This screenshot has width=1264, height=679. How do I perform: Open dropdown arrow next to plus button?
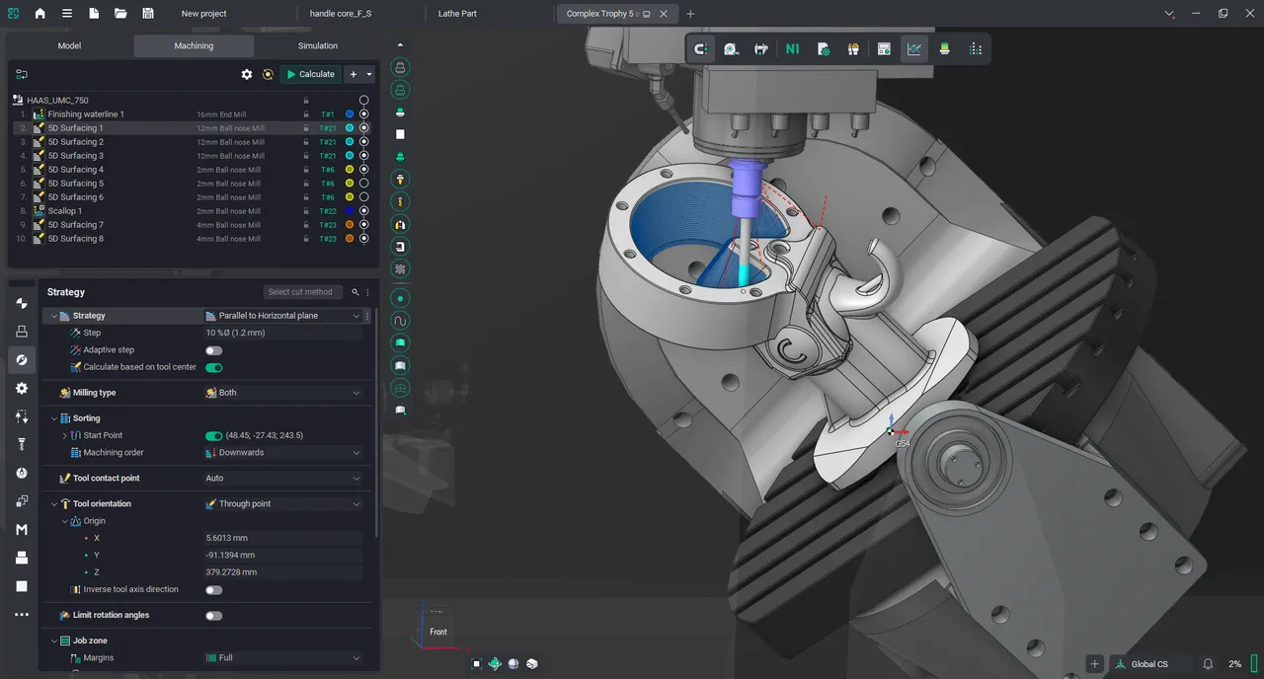coord(369,74)
